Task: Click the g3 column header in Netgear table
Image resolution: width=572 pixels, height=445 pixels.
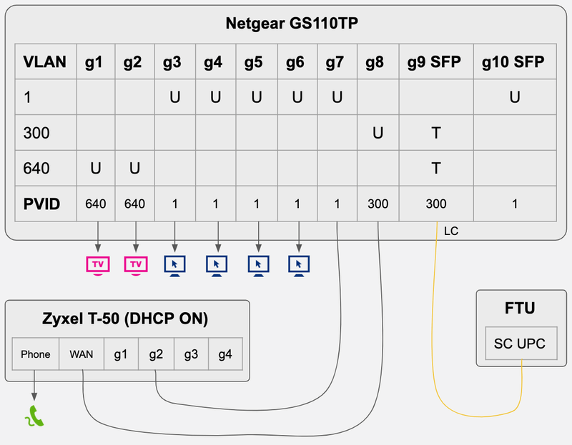Action: [175, 61]
